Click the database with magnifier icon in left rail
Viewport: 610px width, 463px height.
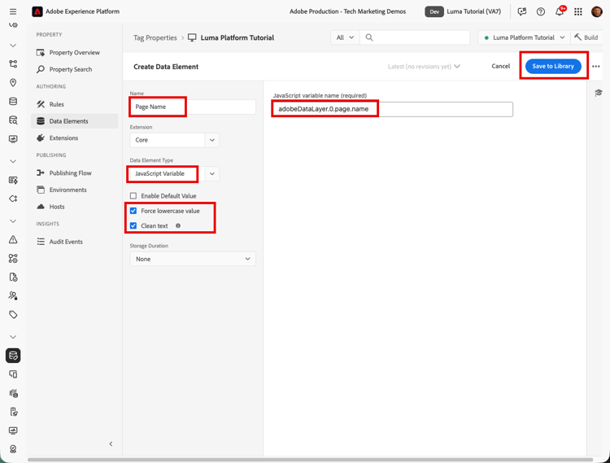tap(13, 120)
